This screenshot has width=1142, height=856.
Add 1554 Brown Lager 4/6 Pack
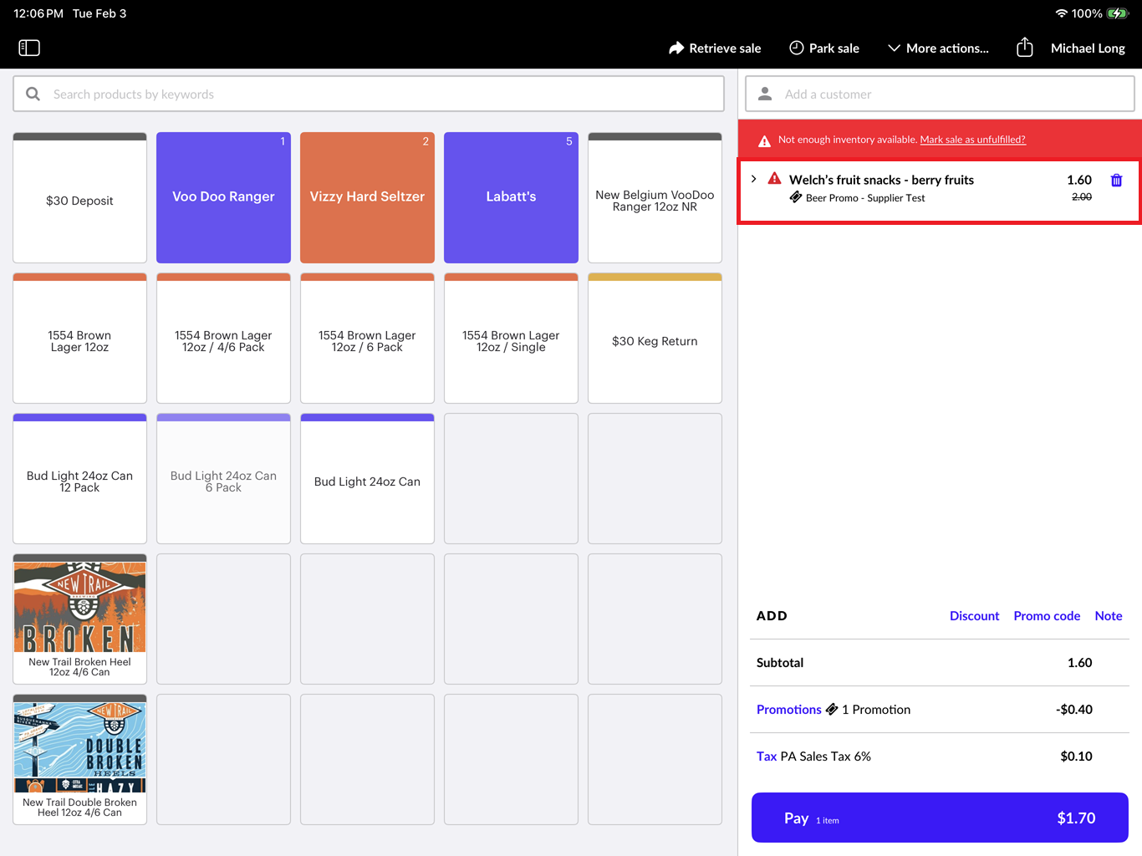tap(223, 339)
